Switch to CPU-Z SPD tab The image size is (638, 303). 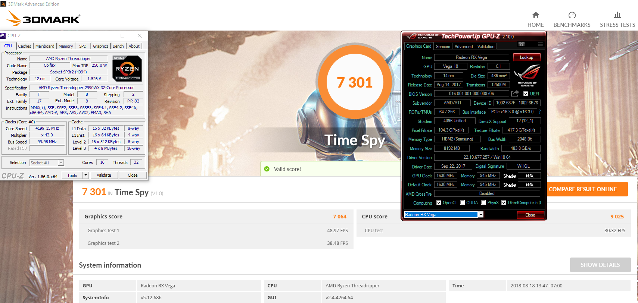click(x=83, y=46)
